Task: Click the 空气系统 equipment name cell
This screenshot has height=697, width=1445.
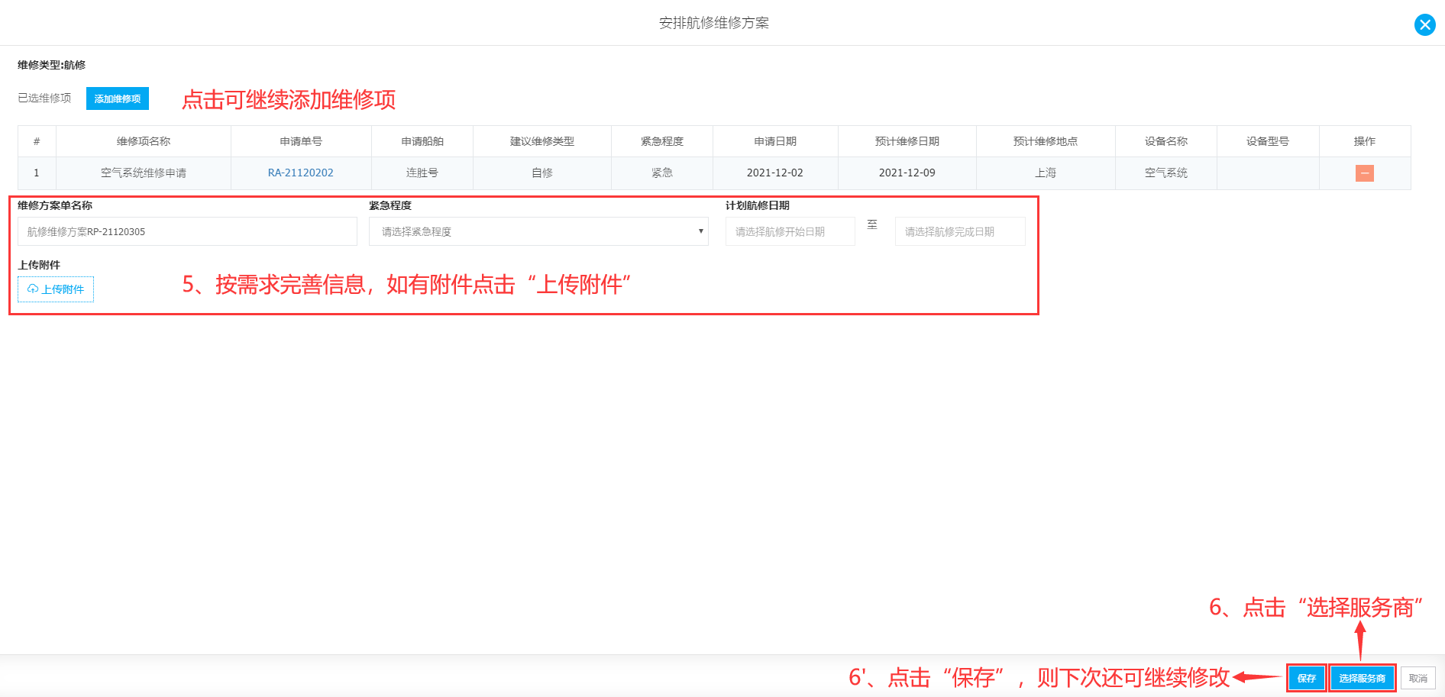Action: coord(1166,173)
